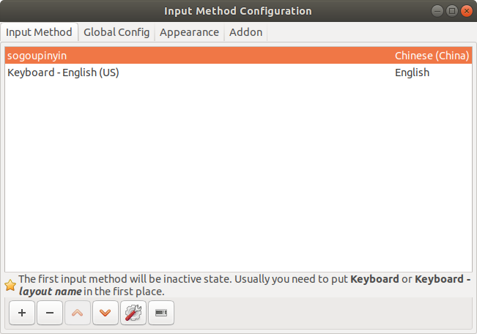Click the add input method plus button
This screenshot has height=334, width=477.
(x=22, y=313)
